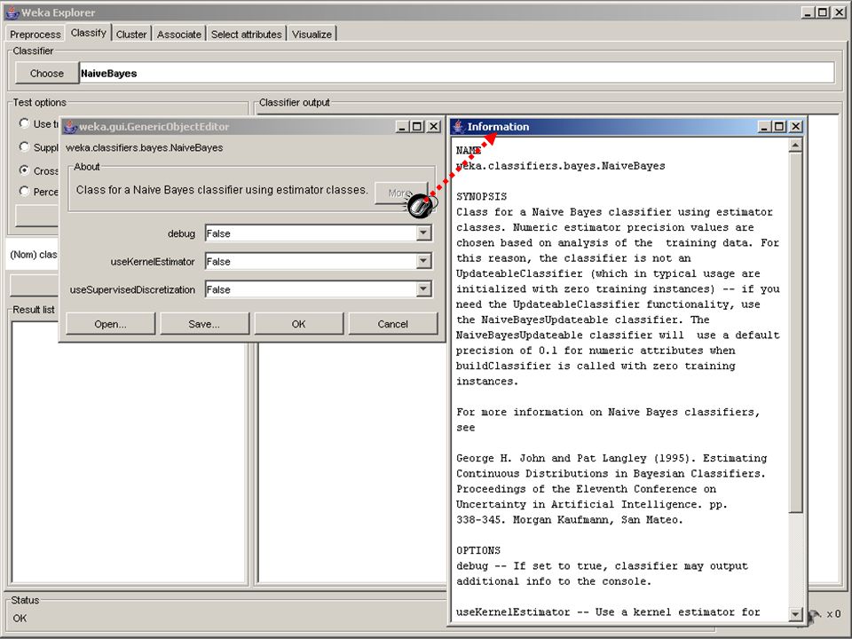Close the Information window
This screenshot has width=852, height=639.
click(x=795, y=127)
